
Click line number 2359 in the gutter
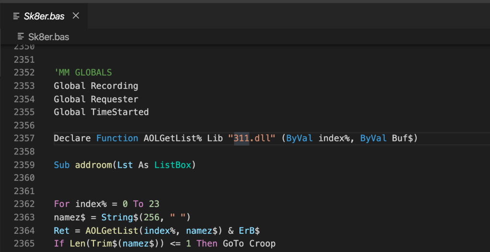[x=24, y=165]
